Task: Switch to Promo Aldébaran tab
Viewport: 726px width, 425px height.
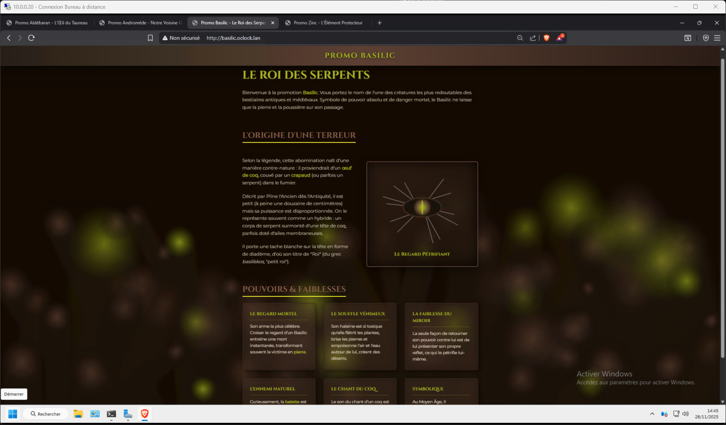Action: (47, 23)
